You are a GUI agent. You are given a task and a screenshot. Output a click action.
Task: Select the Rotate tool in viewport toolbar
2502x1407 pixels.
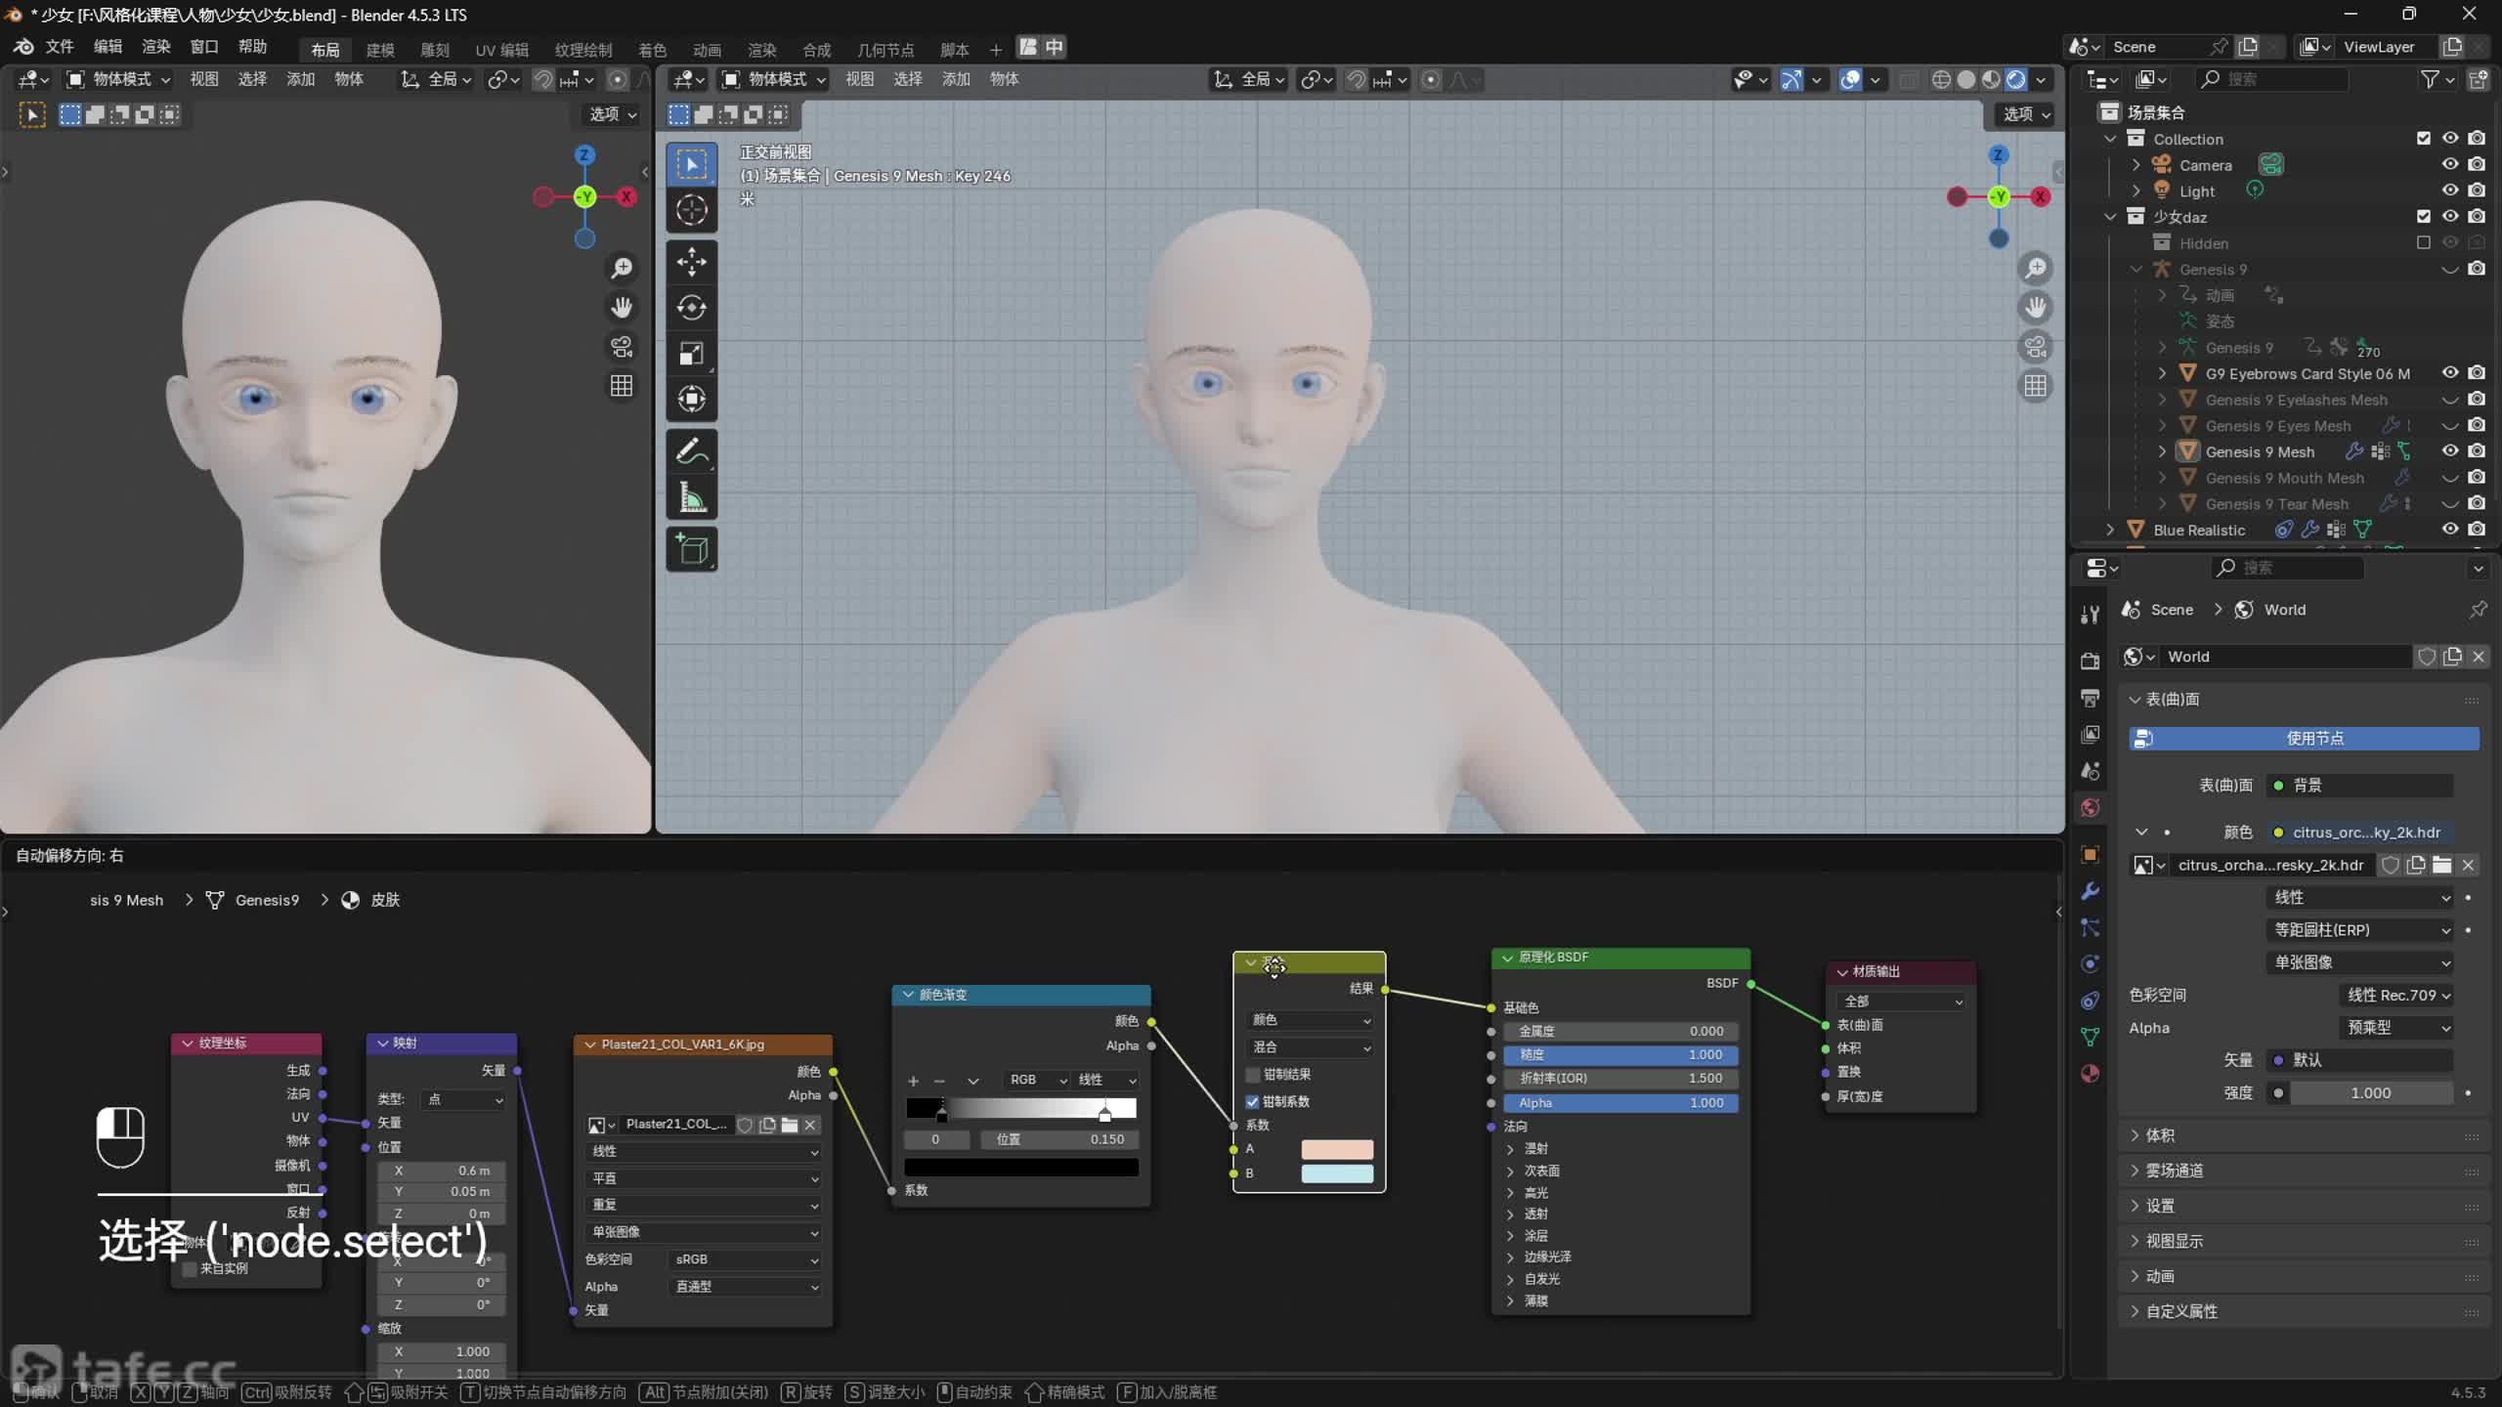pos(691,308)
